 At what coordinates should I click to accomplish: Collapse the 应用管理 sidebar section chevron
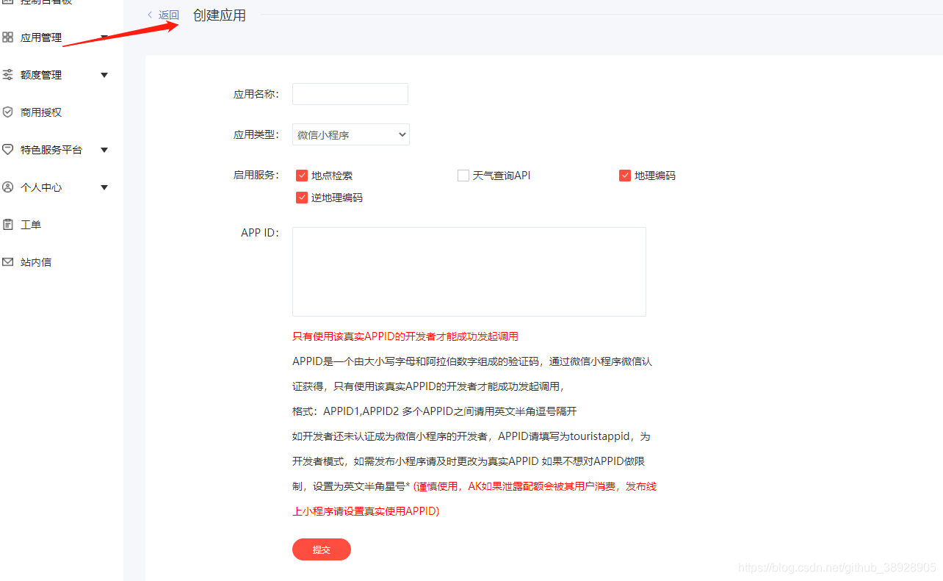click(104, 37)
